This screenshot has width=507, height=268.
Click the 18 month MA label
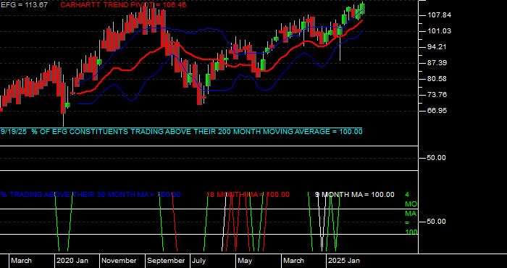248,195
